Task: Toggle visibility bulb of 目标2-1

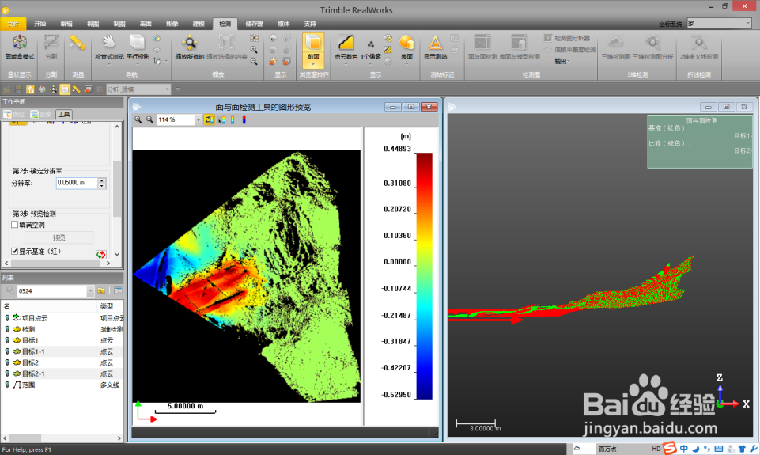Action: point(7,373)
